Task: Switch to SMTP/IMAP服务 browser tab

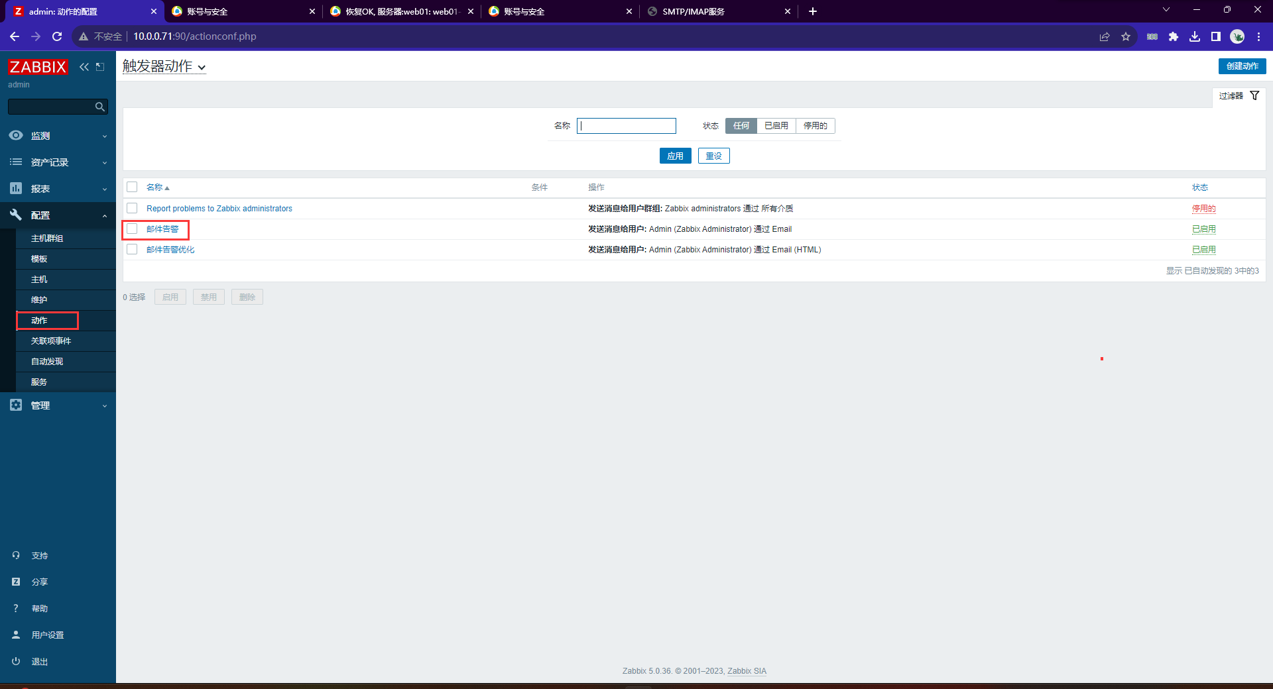Action: click(x=719, y=11)
